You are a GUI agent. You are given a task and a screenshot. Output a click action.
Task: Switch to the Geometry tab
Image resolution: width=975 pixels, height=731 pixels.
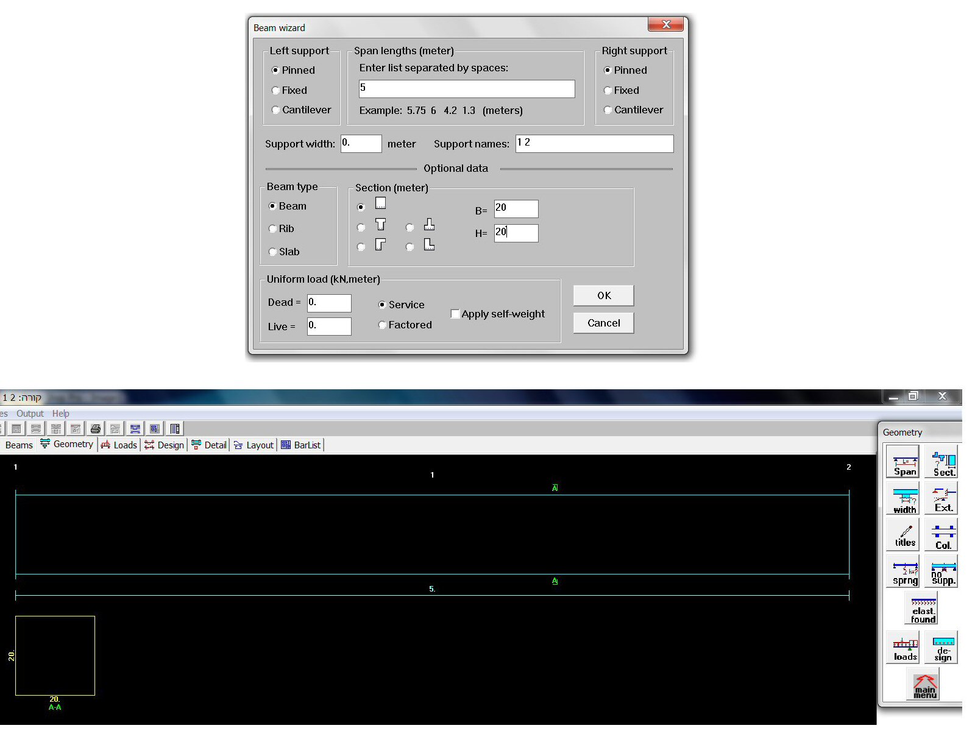pos(66,444)
